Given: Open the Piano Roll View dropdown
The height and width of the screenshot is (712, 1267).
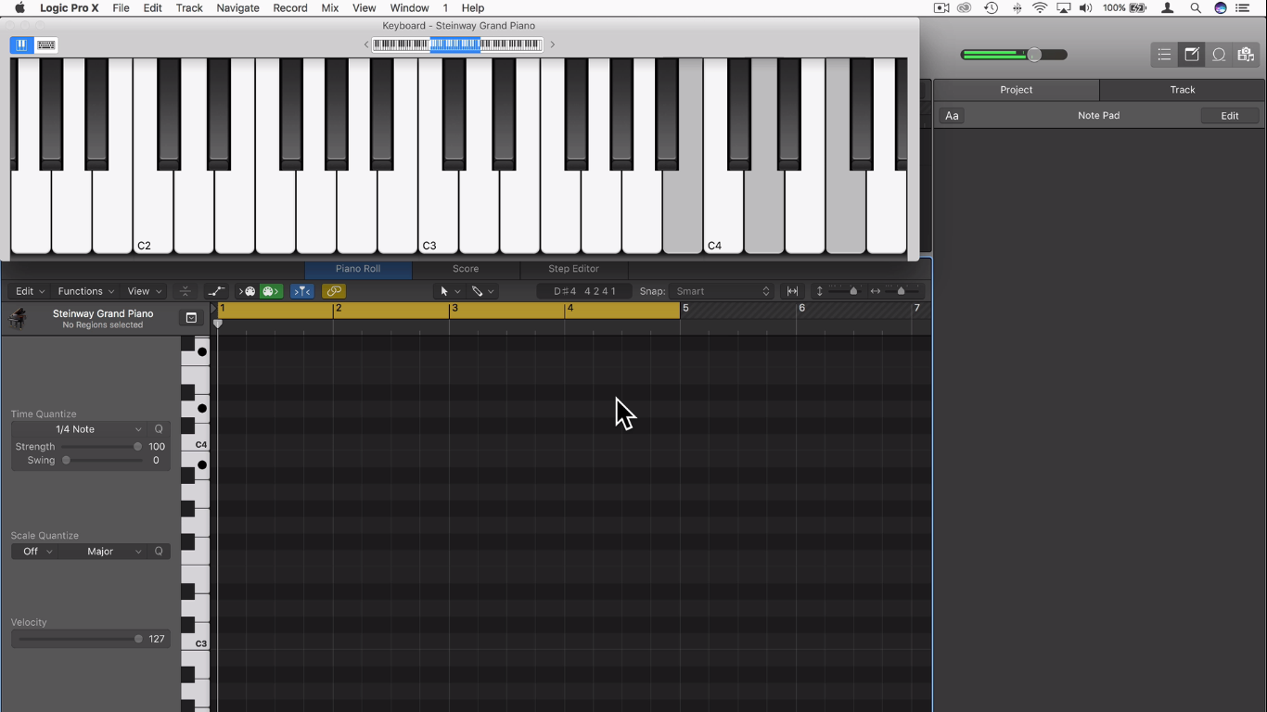Looking at the screenshot, I should point(144,291).
